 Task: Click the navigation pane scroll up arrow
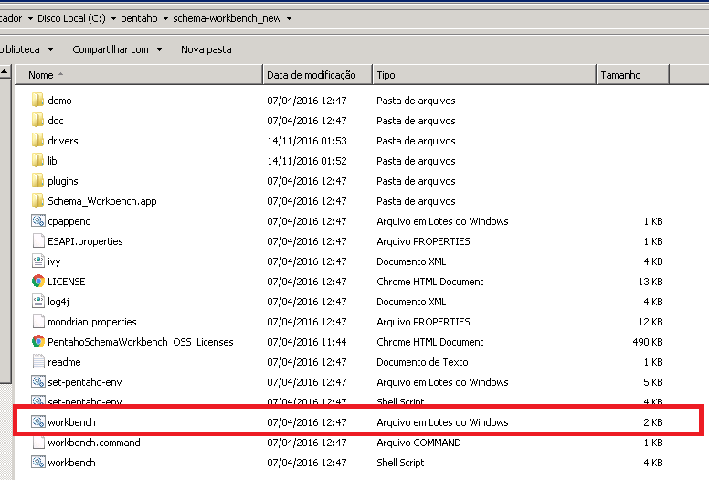tap(5, 71)
